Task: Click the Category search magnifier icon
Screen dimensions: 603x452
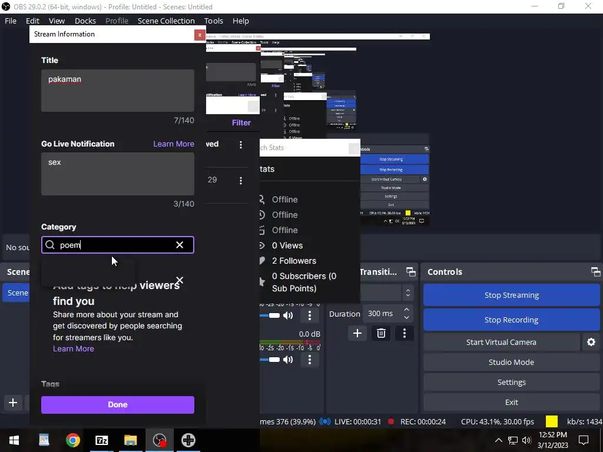Action: (x=50, y=245)
